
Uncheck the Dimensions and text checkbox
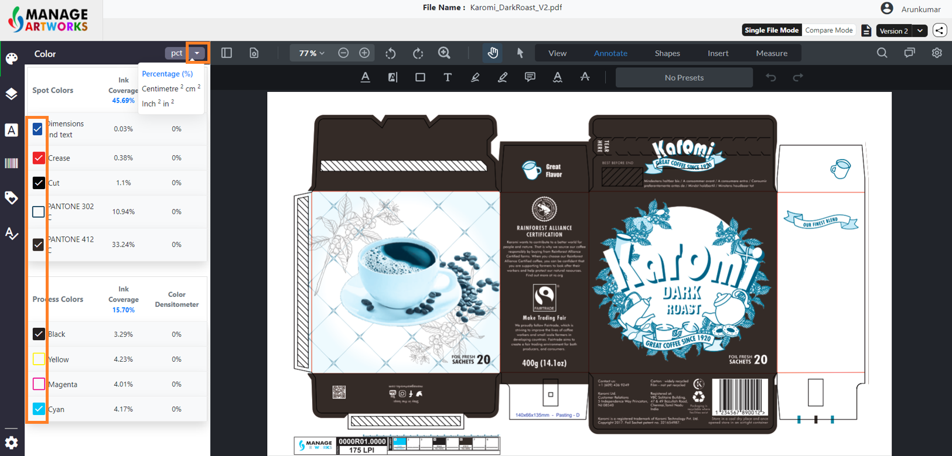click(x=38, y=129)
